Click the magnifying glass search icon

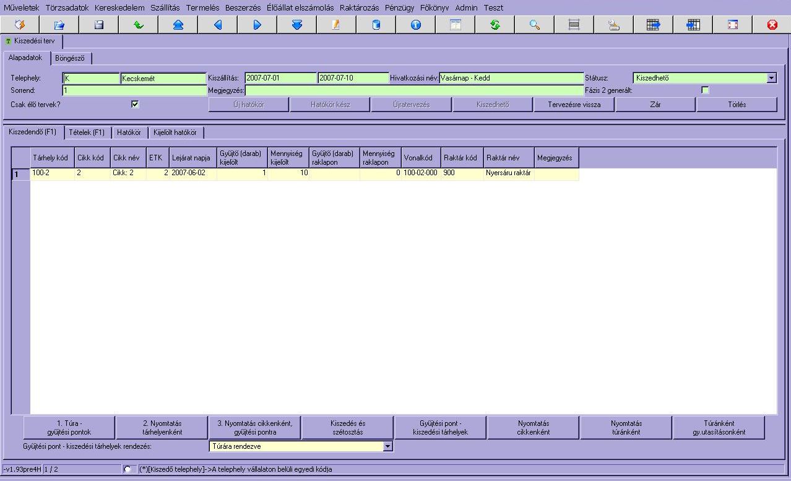pos(534,25)
